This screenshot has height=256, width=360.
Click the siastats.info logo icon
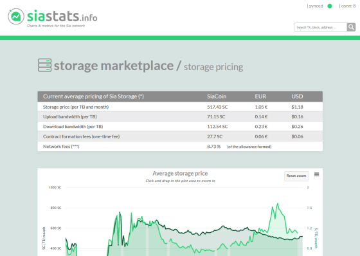click(16, 16)
